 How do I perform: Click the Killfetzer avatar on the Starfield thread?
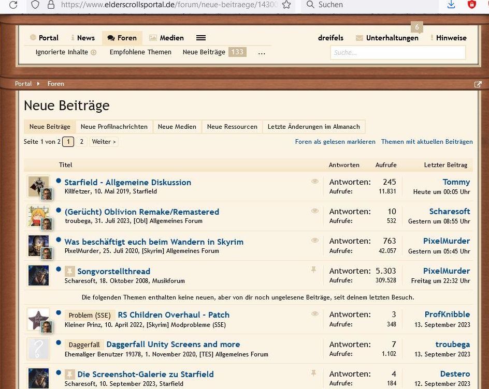38,185
